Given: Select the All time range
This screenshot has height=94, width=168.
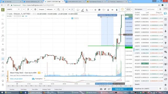Looking at the screenshot, I should (44, 86).
